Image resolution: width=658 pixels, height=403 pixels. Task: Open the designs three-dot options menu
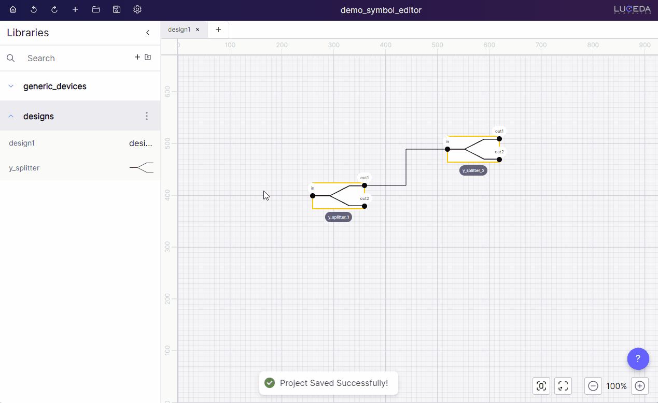tap(147, 116)
